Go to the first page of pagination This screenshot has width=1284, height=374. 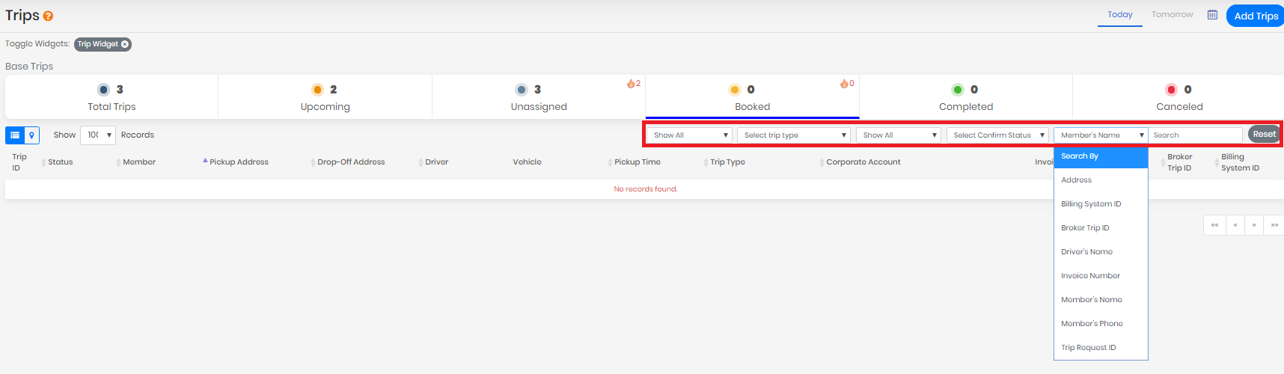pos(1214,225)
